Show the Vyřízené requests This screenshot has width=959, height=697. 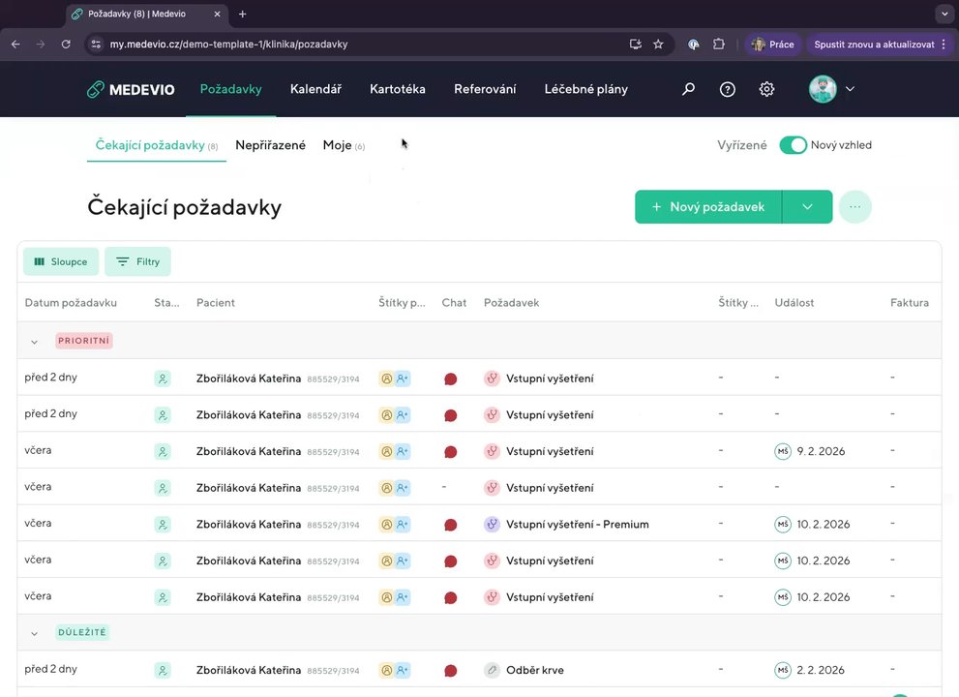pyautogui.click(x=742, y=145)
